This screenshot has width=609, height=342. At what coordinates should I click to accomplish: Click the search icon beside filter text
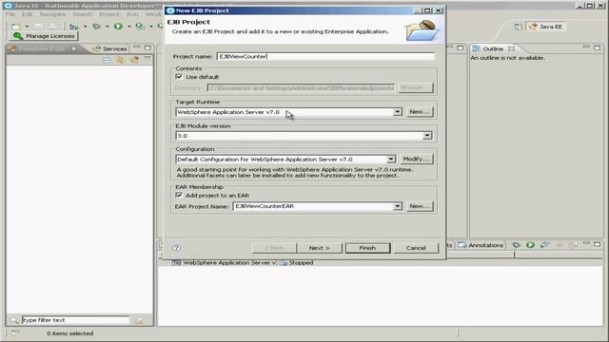[x=14, y=320]
